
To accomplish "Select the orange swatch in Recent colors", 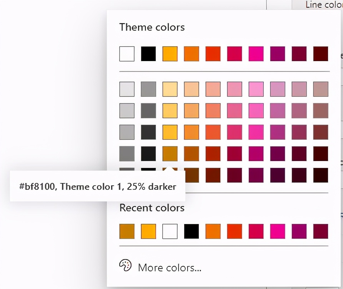I will point(213,231).
